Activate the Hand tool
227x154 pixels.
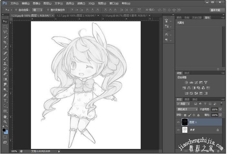5,116
